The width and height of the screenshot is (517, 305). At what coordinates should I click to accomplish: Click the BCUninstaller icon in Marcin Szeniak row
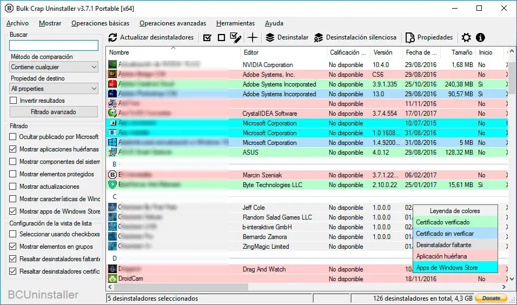[112, 175]
